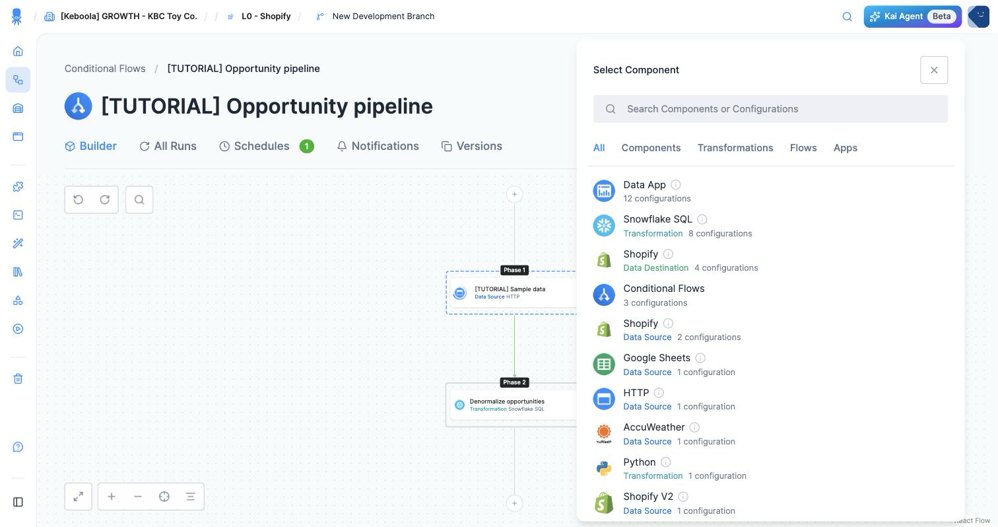This screenshot has height=527, width=998.
Task: Open the All Runs tab
Action: click(168, 146)
